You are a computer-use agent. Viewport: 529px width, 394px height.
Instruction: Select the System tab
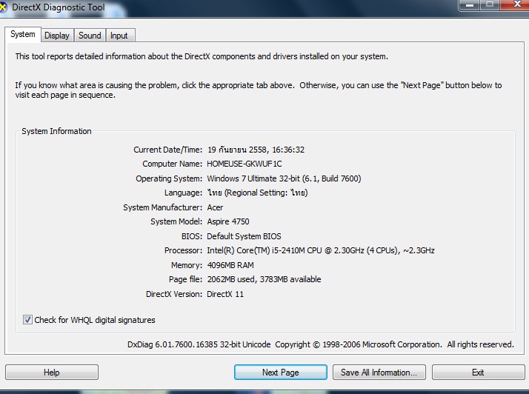(x=23, y=34)
